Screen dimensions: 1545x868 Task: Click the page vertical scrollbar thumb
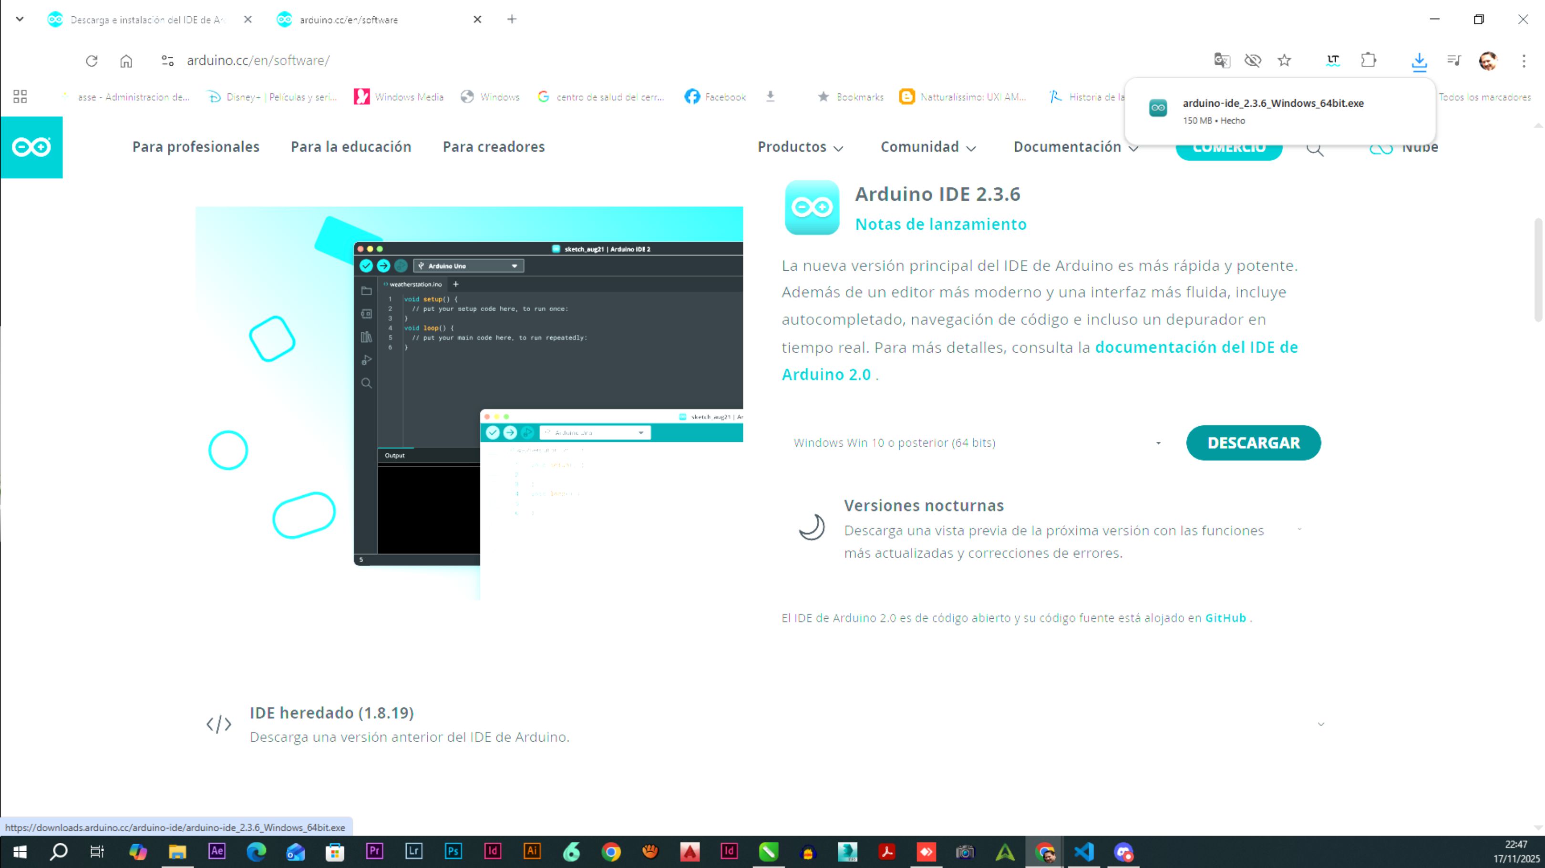(x=1538, y=270)
